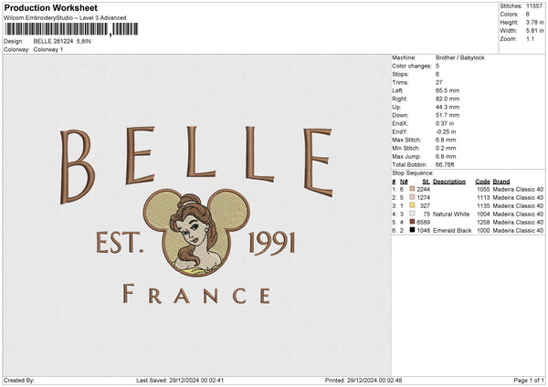Click the stitch count 6589 in row 5
Screen dimensions: 548x387
[x=423, y=222]
